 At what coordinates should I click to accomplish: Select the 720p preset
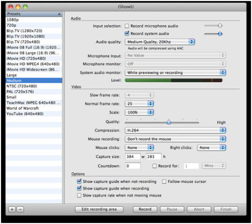click(34, 25)
